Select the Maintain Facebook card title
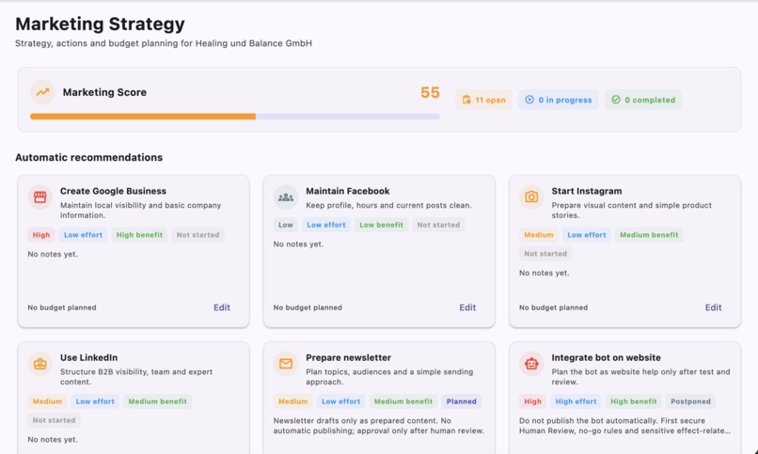This screenshot has width=758, height=454. coord(348,191)
